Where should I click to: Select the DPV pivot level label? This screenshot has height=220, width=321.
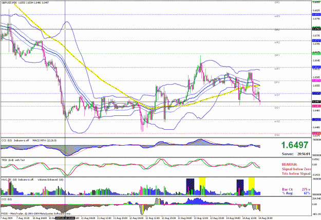[277, 83]
